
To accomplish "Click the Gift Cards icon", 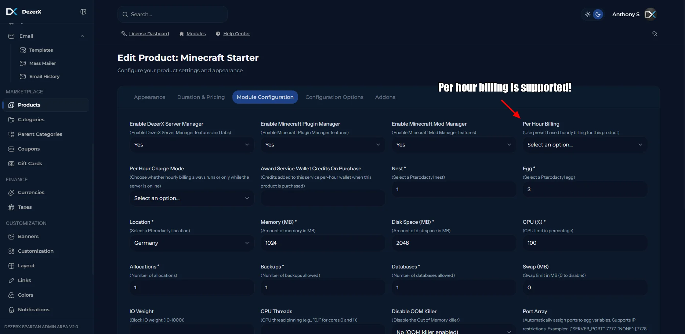I will [x=11, y=164].
